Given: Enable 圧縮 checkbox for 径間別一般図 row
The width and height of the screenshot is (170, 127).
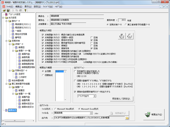Looking at the screenshot, I should point(92,38).
